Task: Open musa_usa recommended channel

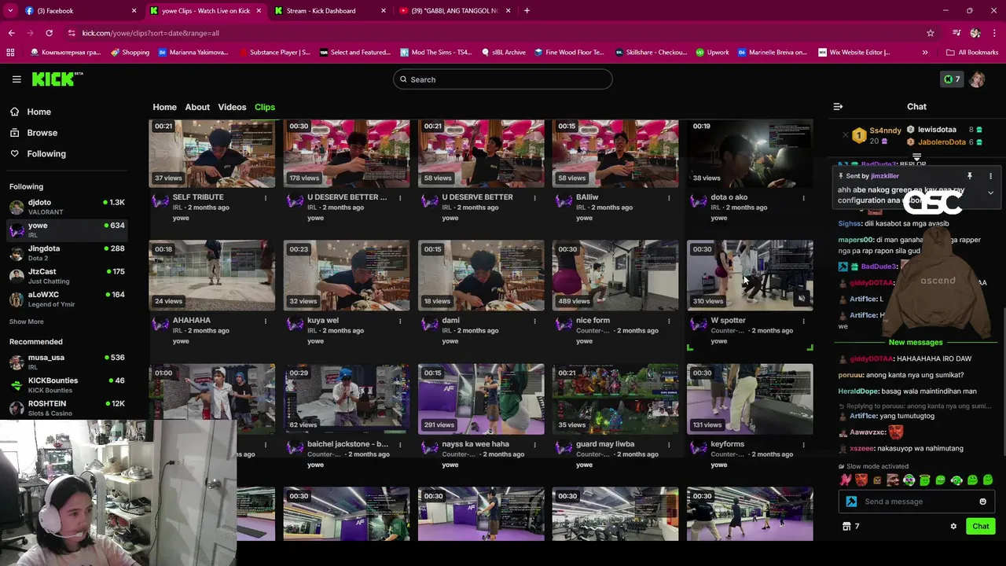Action: point(67,362)
